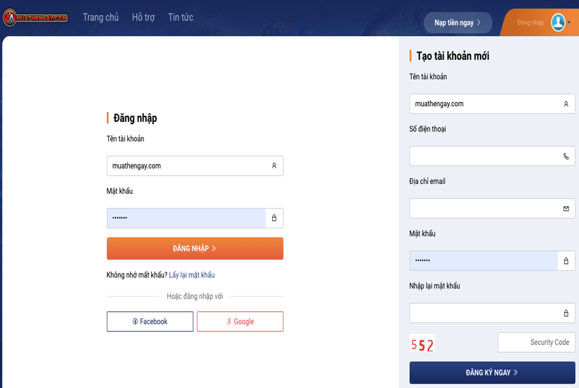The image size is (579, 388).
Task: Click the orange ĐĂNG NHẬP button
Action: click(x=195, y=248)
